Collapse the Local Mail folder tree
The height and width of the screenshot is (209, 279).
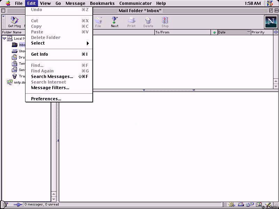click(4, 39)
